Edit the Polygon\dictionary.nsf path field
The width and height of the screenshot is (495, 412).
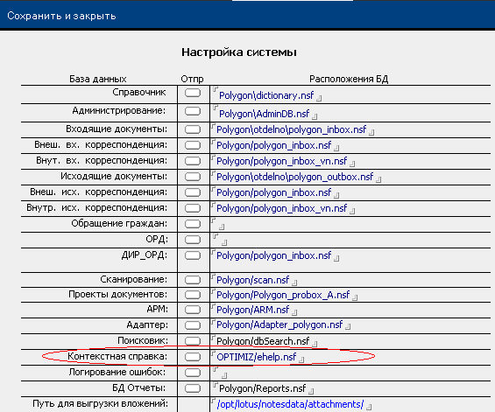click(x=267, y=95)
